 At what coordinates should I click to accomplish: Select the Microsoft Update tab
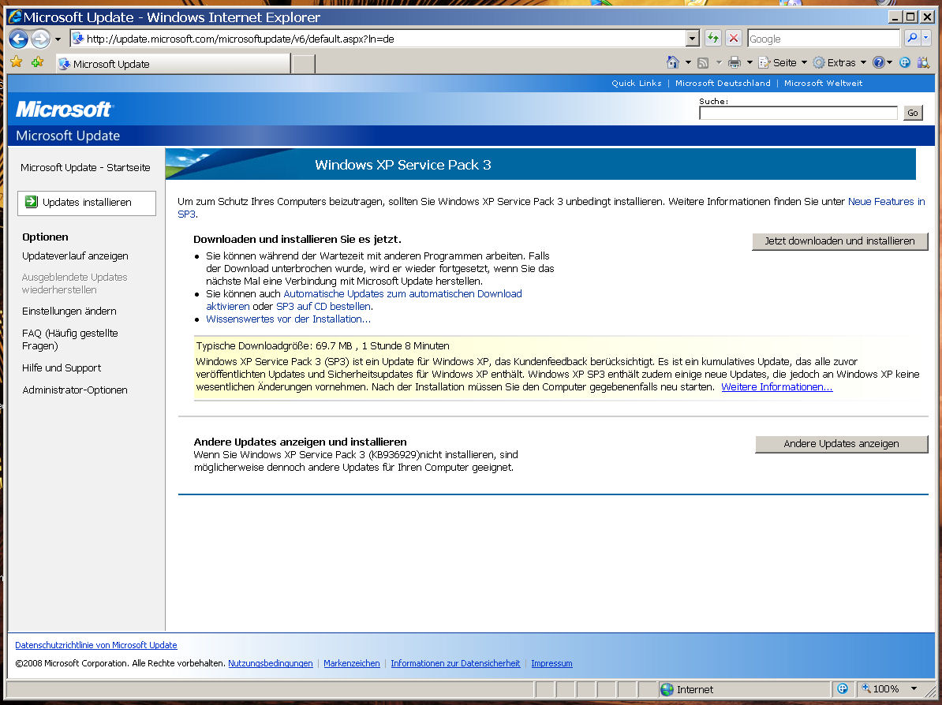pyautogui.click(x=173, y=64)
